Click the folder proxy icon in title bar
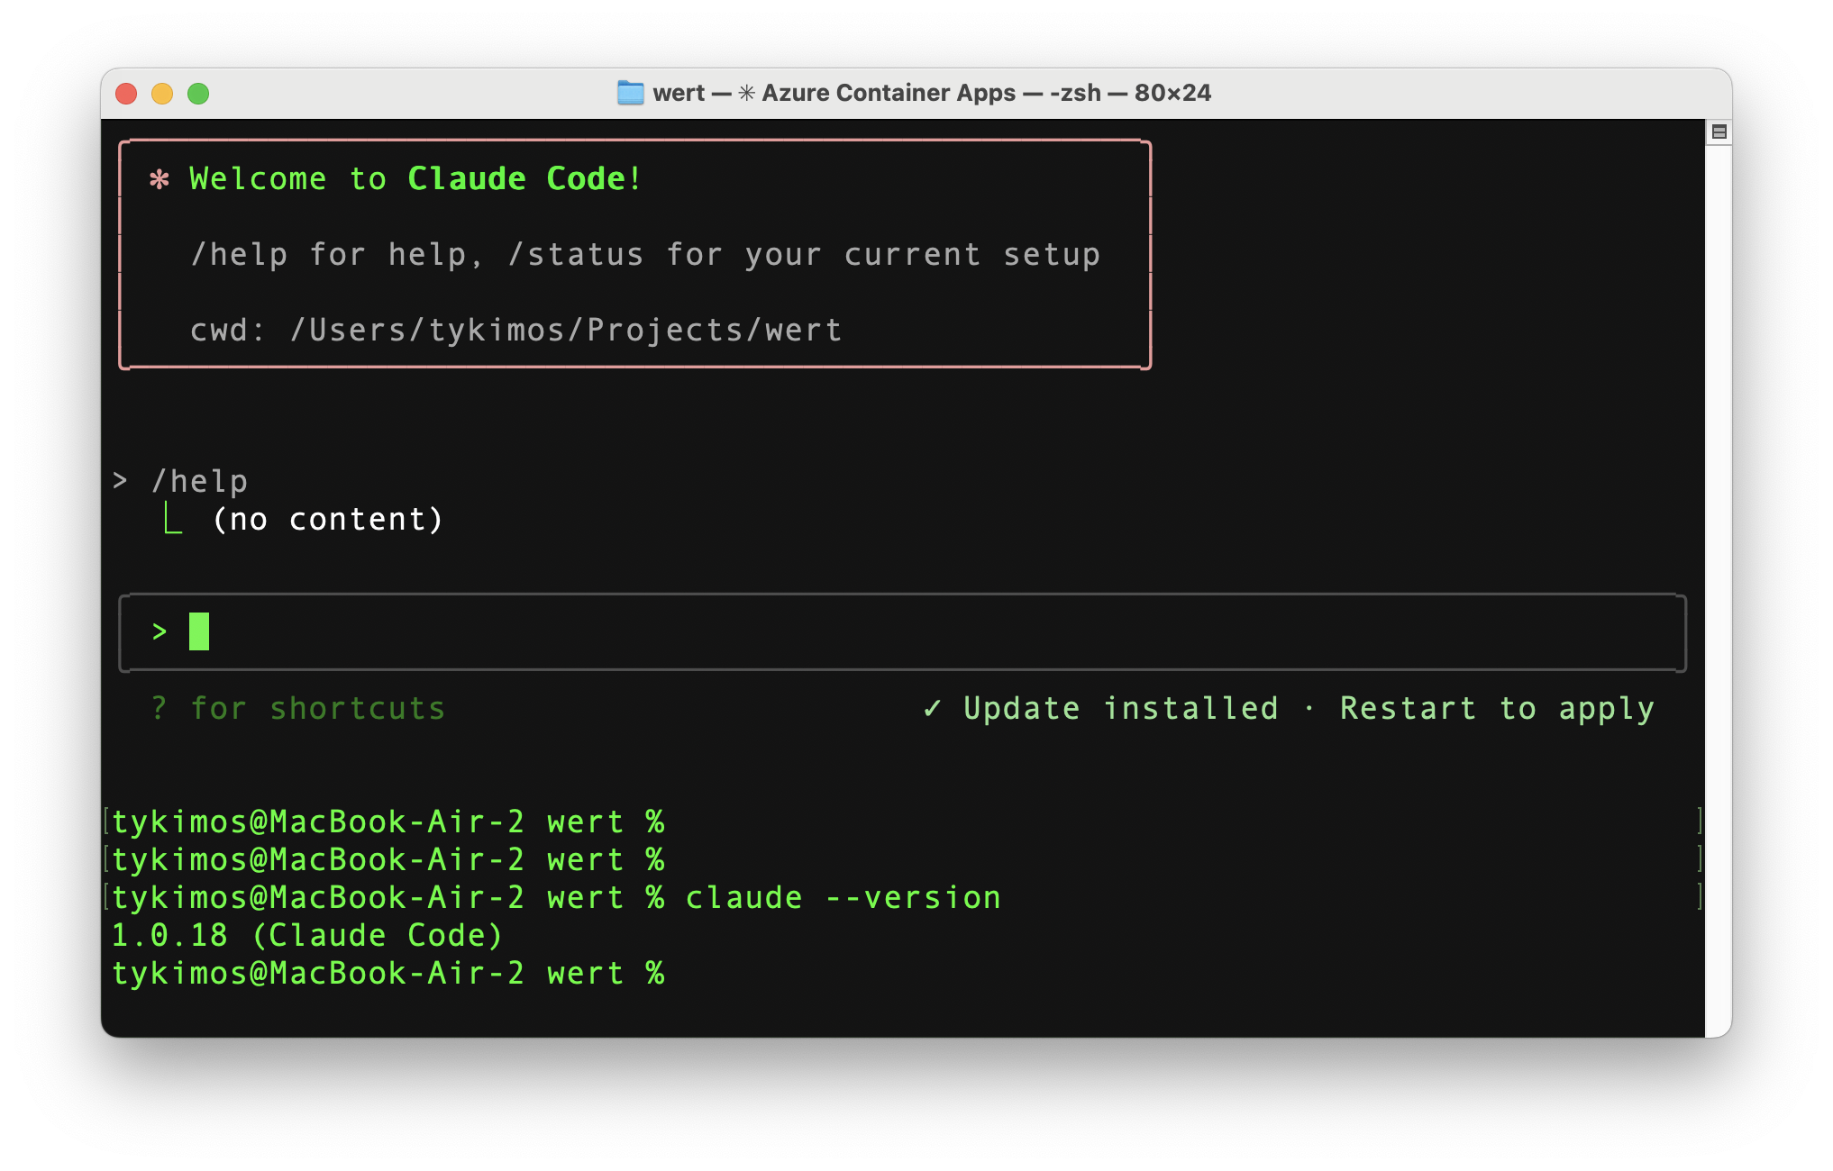 click(x=630, y=93)
